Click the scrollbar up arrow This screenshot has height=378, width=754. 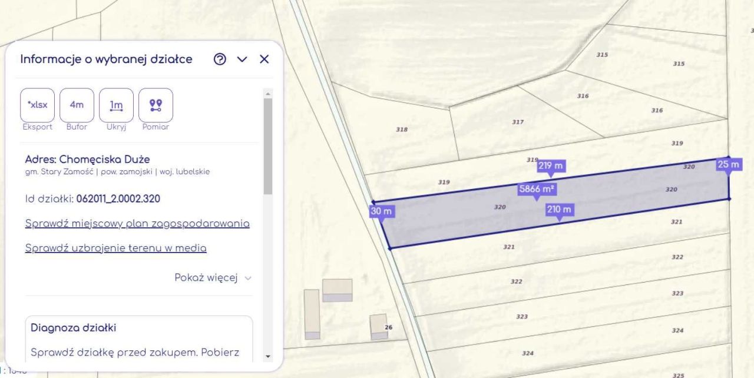(268, 94)
